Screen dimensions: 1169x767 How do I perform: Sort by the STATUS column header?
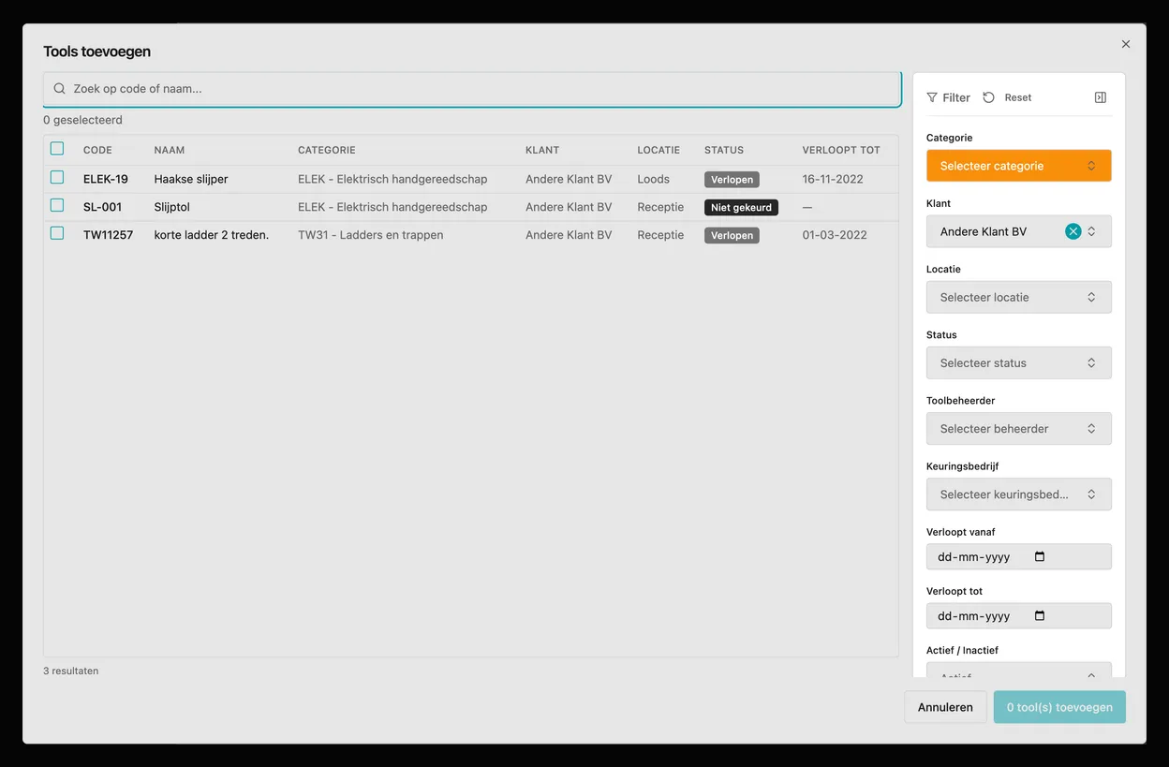724,150
